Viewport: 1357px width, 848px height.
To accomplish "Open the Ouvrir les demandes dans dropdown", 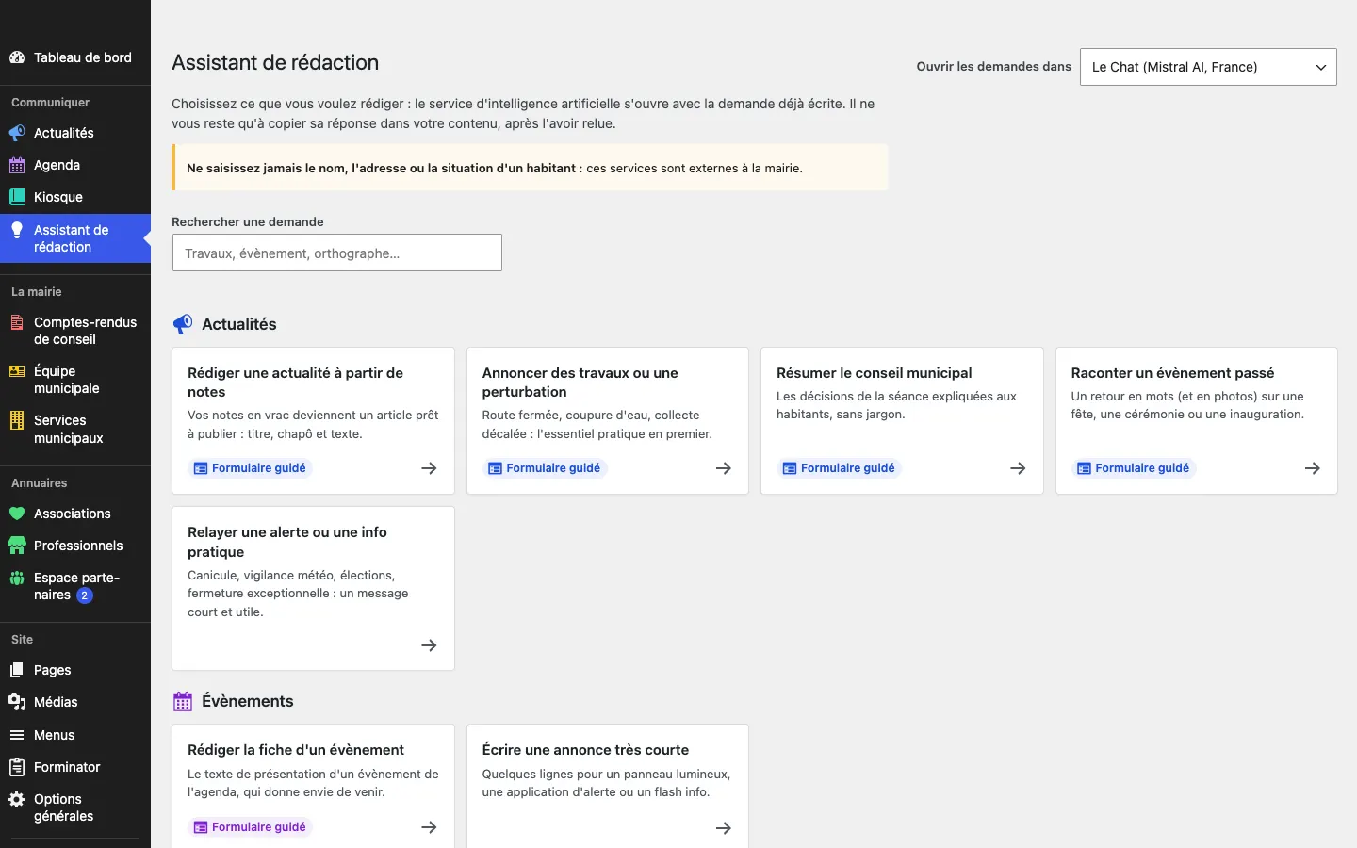I will click(1208, 67).
